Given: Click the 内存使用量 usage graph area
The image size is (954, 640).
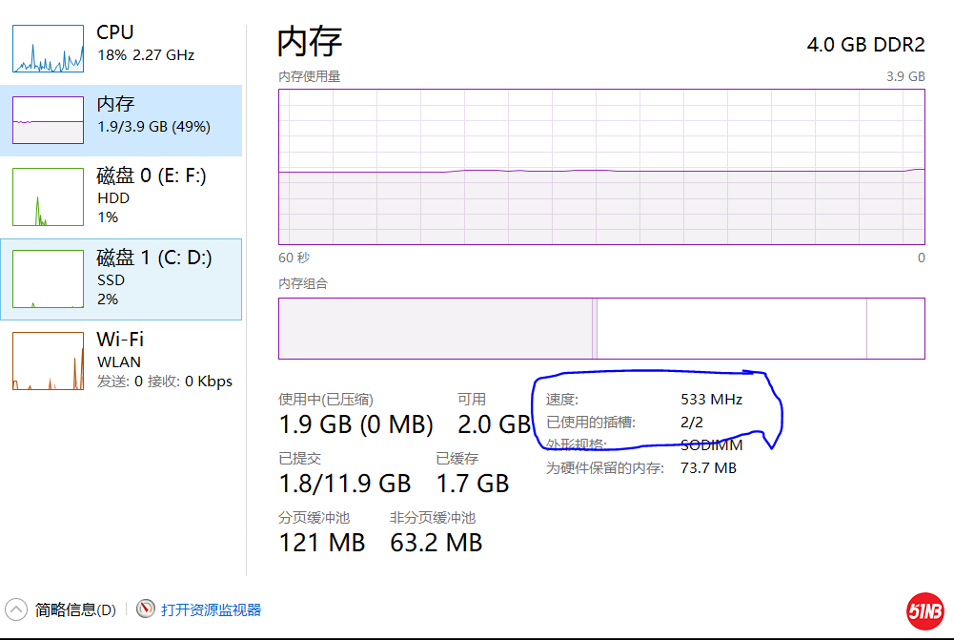Looking at the screenshot, I should point(600,167).
